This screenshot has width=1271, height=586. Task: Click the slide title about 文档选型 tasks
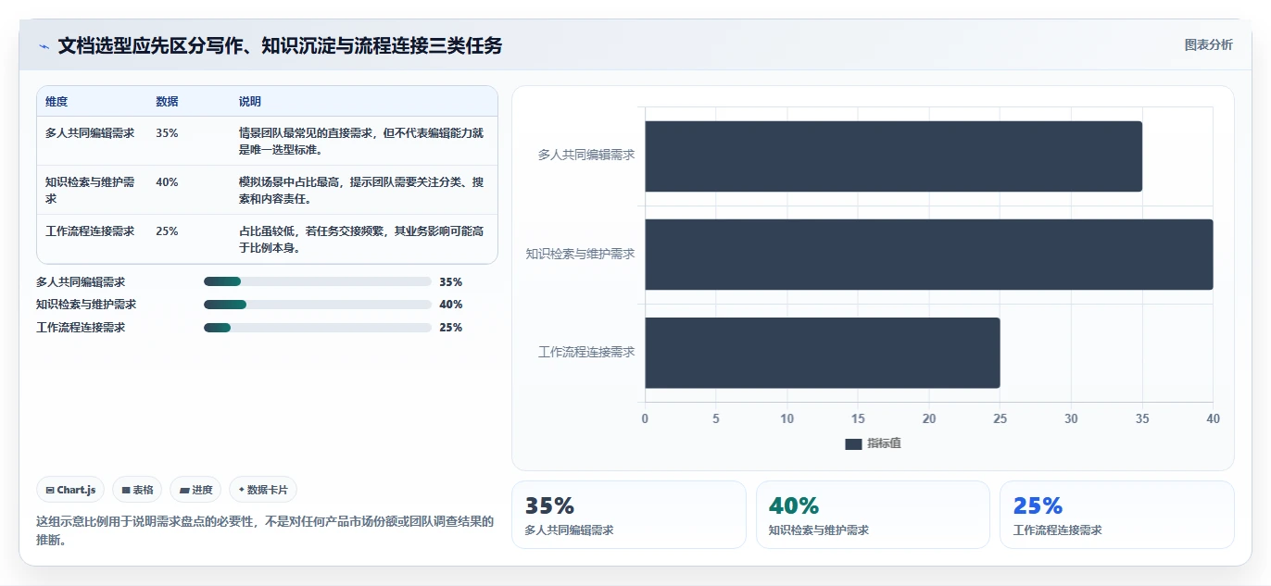(x=280, y=45)
